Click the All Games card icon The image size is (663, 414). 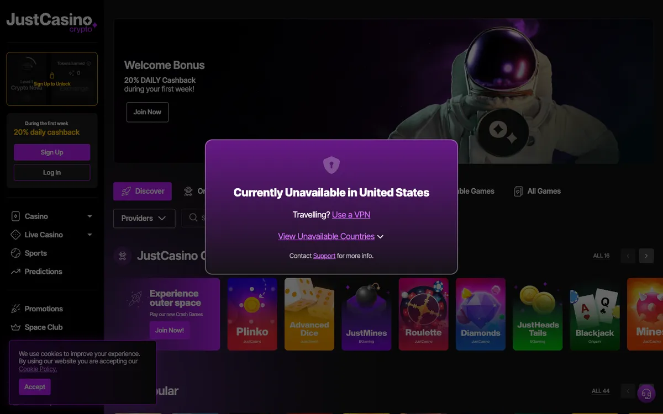518,191
